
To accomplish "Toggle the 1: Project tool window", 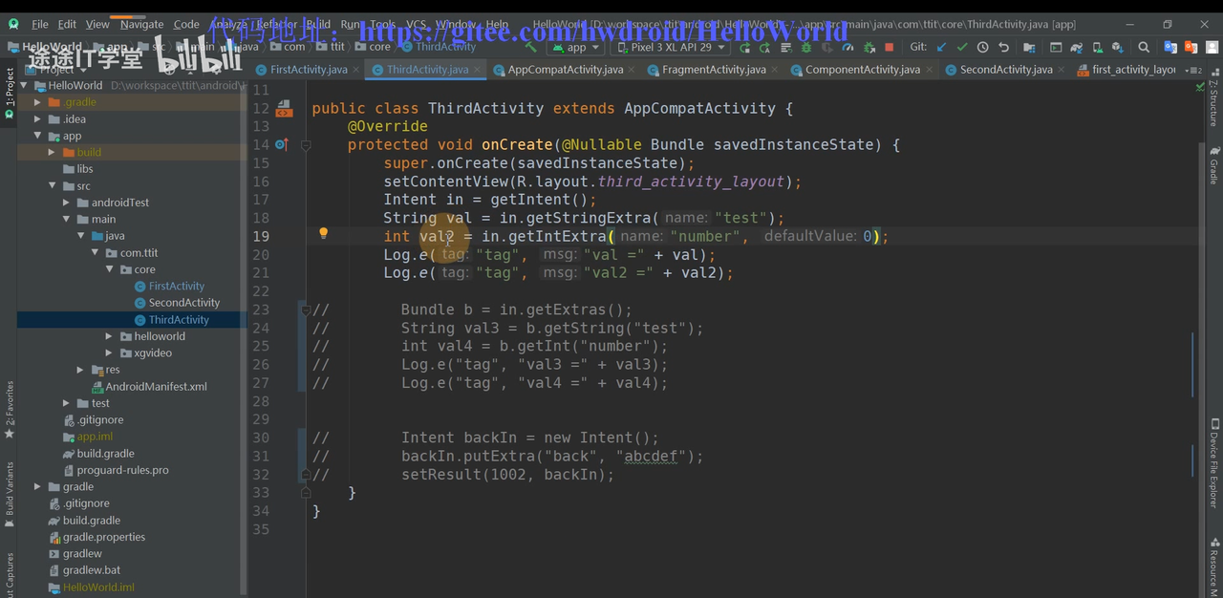I will pyautogui.click(x=10, y=93).
